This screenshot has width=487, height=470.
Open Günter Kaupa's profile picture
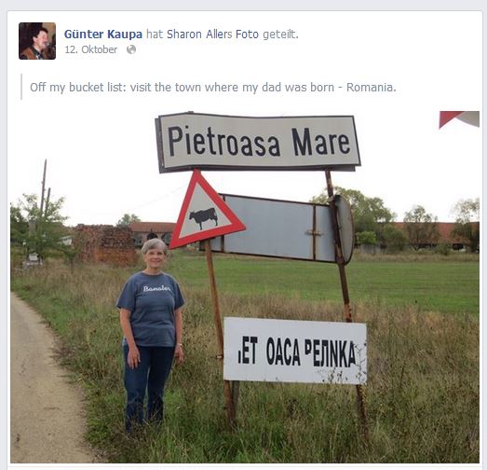tap(37, 41)
